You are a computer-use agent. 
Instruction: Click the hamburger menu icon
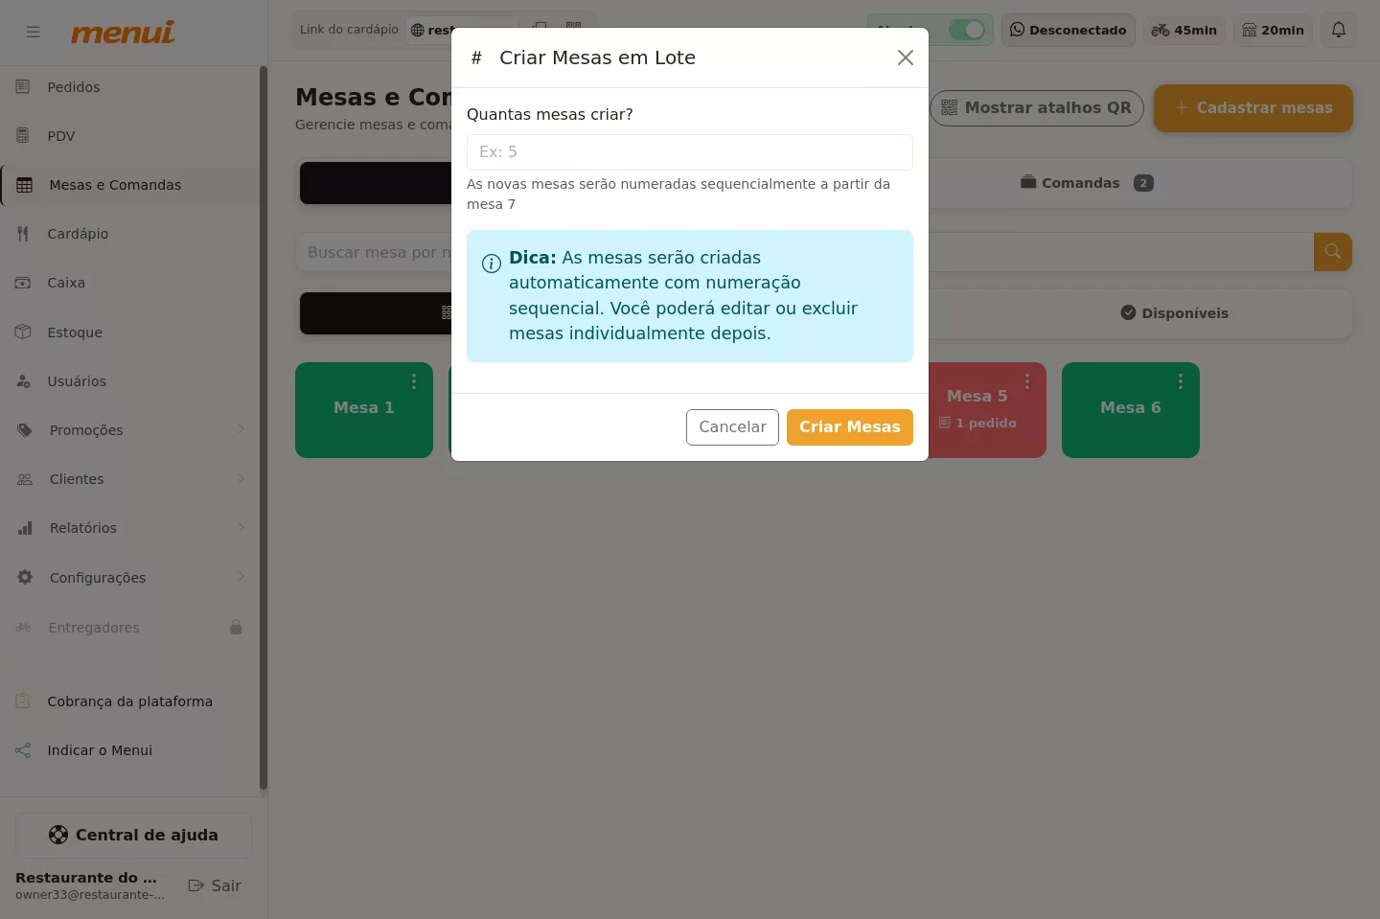[x=34, y=32]
